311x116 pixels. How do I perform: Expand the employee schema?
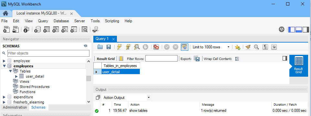pyautogui.click(x=4, y=61)
